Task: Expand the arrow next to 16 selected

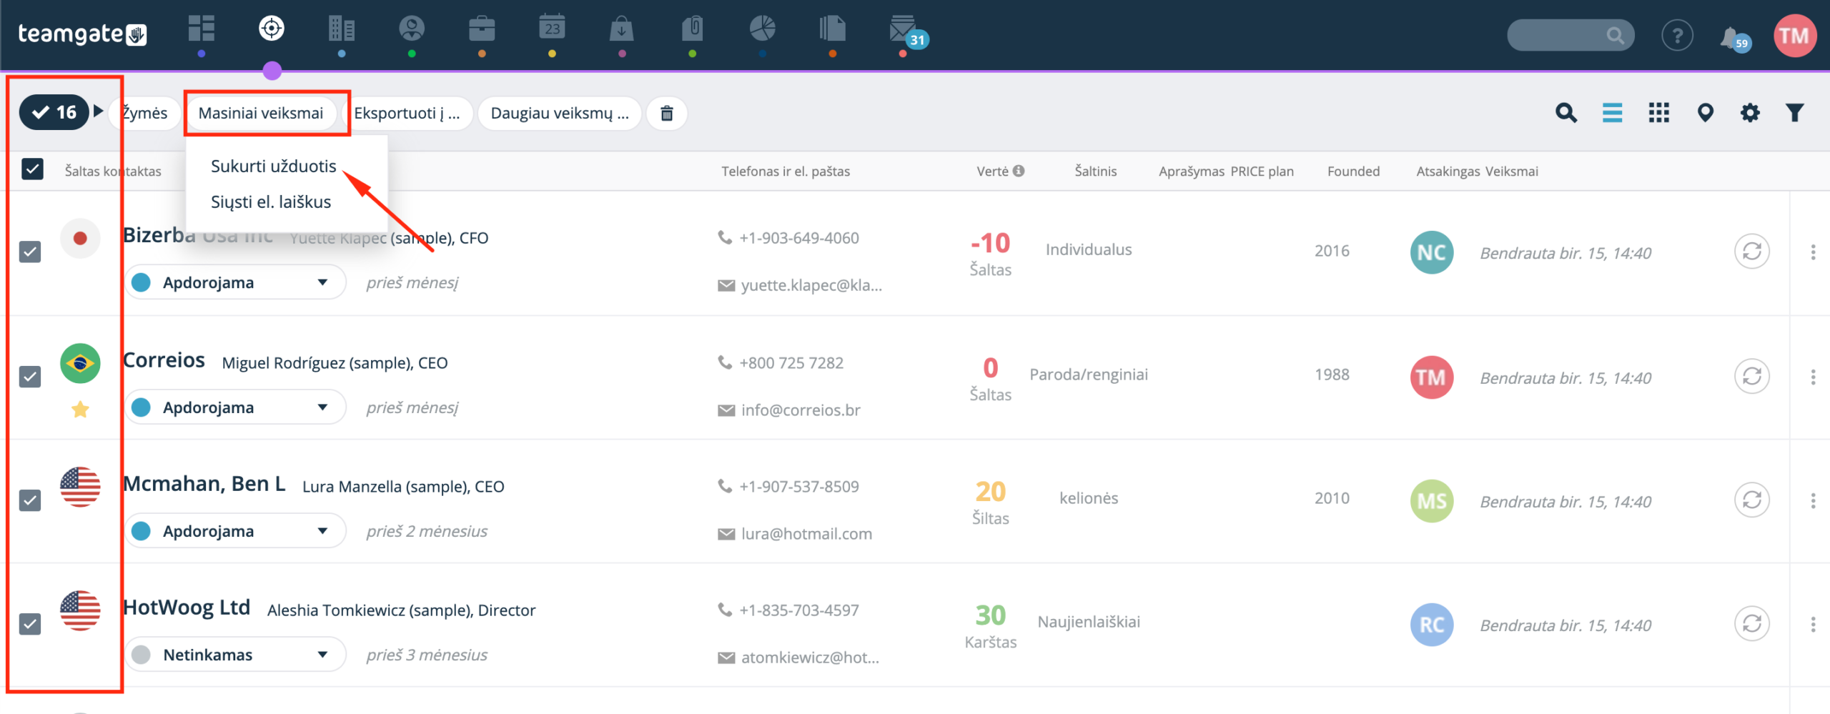Action: [x=99, y=111]
